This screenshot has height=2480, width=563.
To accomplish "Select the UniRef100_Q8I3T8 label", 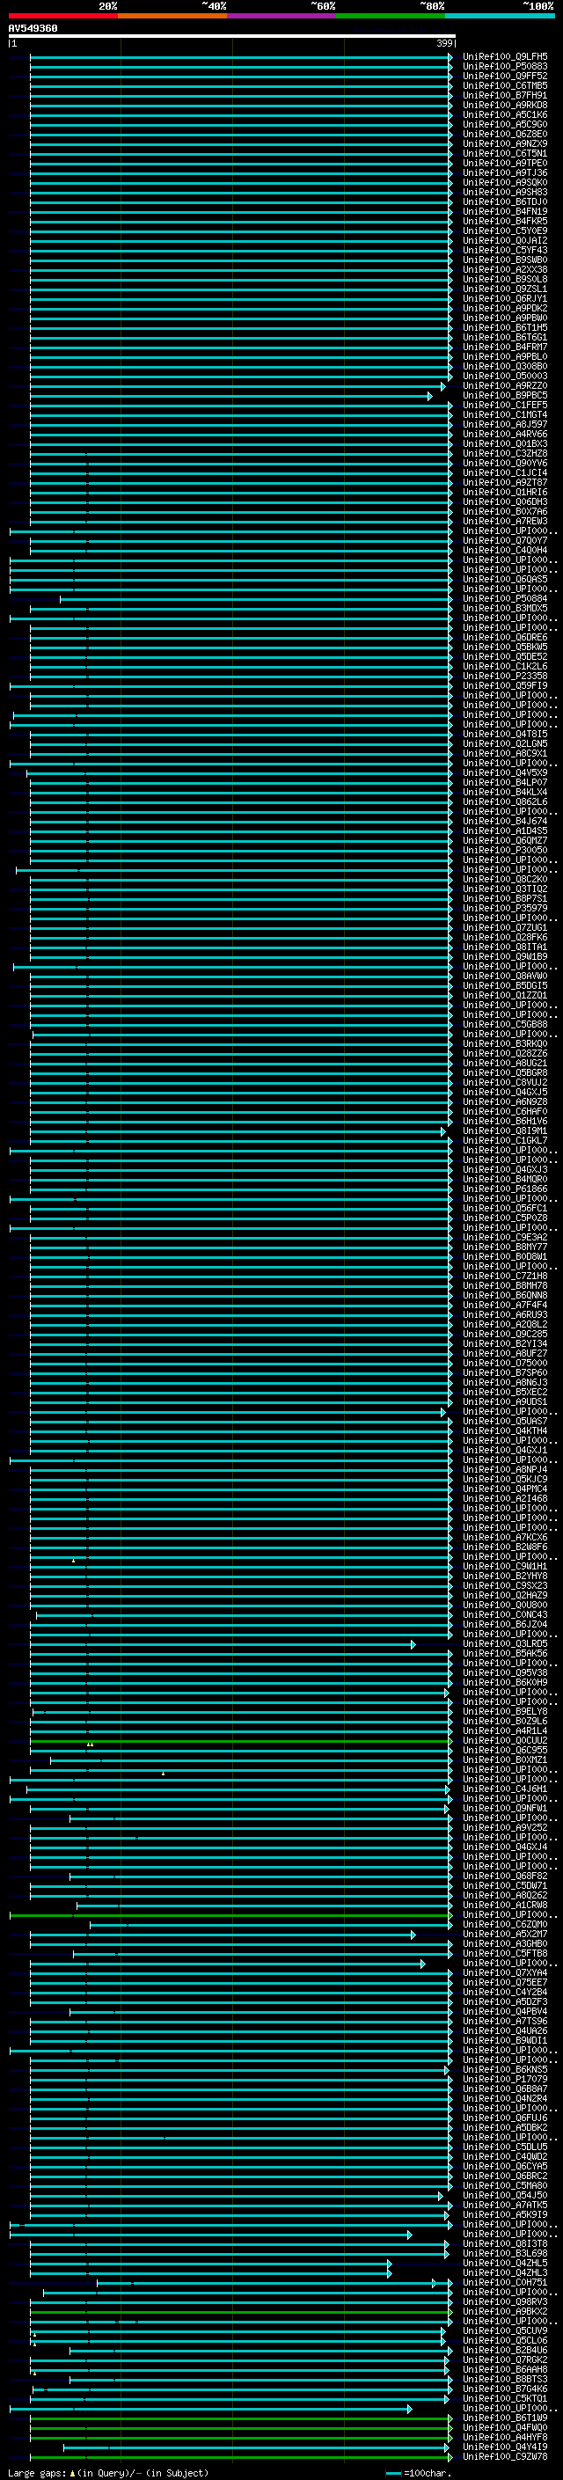I will (x=505, y=2244).
